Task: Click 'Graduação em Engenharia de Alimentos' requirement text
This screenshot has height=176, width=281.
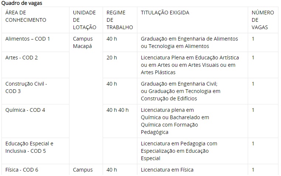Action: tap(189, 39)
